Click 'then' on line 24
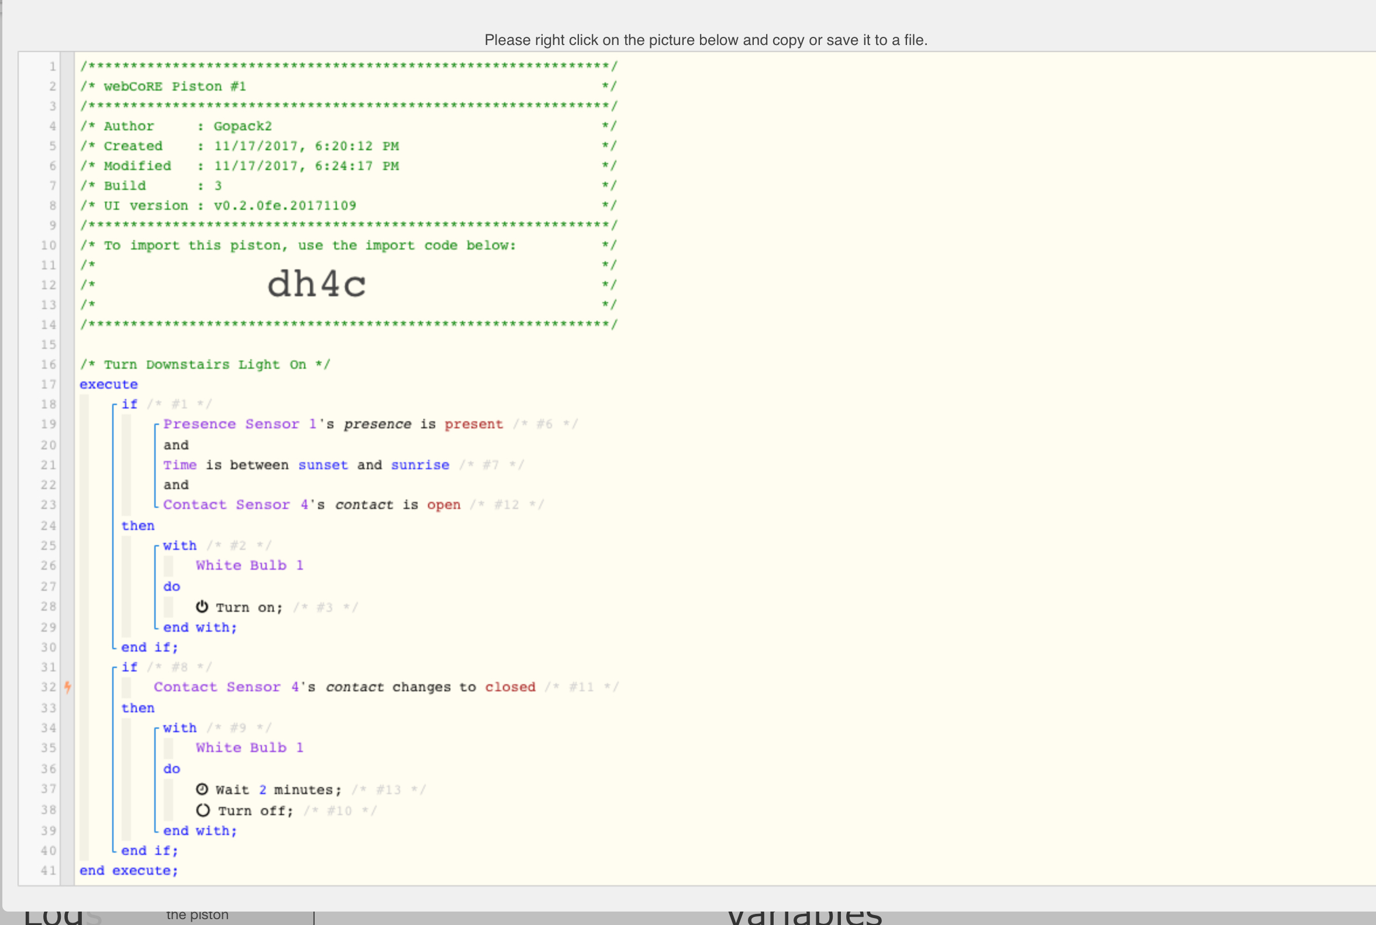The width and height of the screenshot is (1376, 925). (137, 526)
